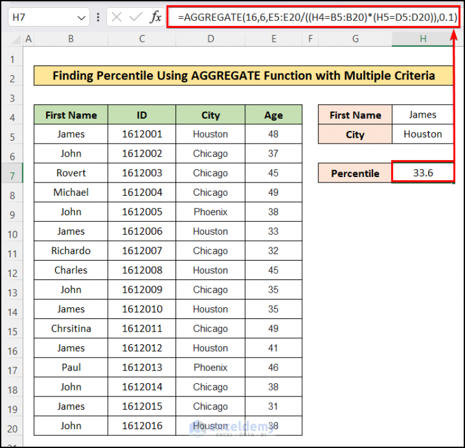
Task: Select column E header
Action: 274,39
